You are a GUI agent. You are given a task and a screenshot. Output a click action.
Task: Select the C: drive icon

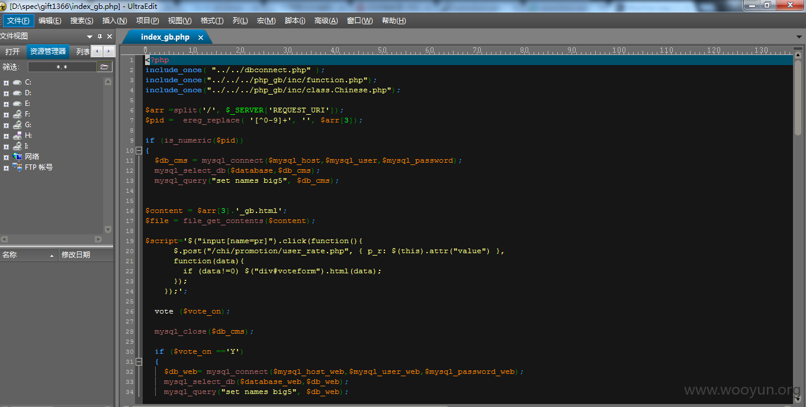(17, 82)
